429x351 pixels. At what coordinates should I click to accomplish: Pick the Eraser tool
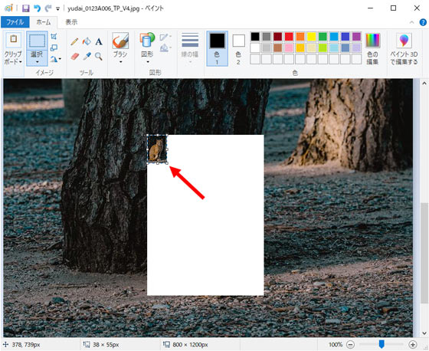coord(74,57)
